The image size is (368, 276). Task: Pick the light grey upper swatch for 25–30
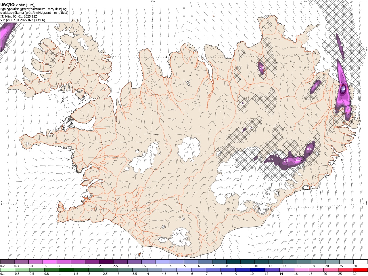346,262
